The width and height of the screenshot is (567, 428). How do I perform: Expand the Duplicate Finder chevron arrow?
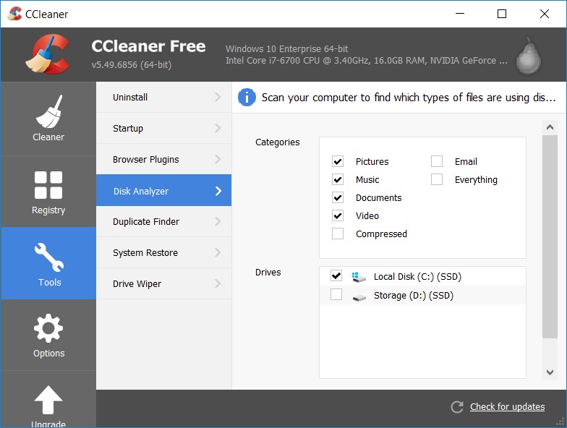218,222
